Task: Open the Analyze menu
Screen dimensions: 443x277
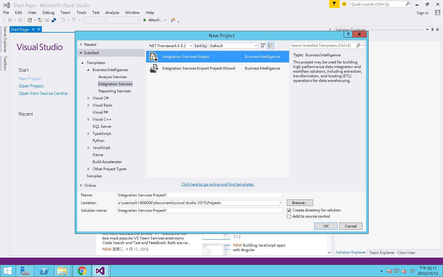Action: 112,12
